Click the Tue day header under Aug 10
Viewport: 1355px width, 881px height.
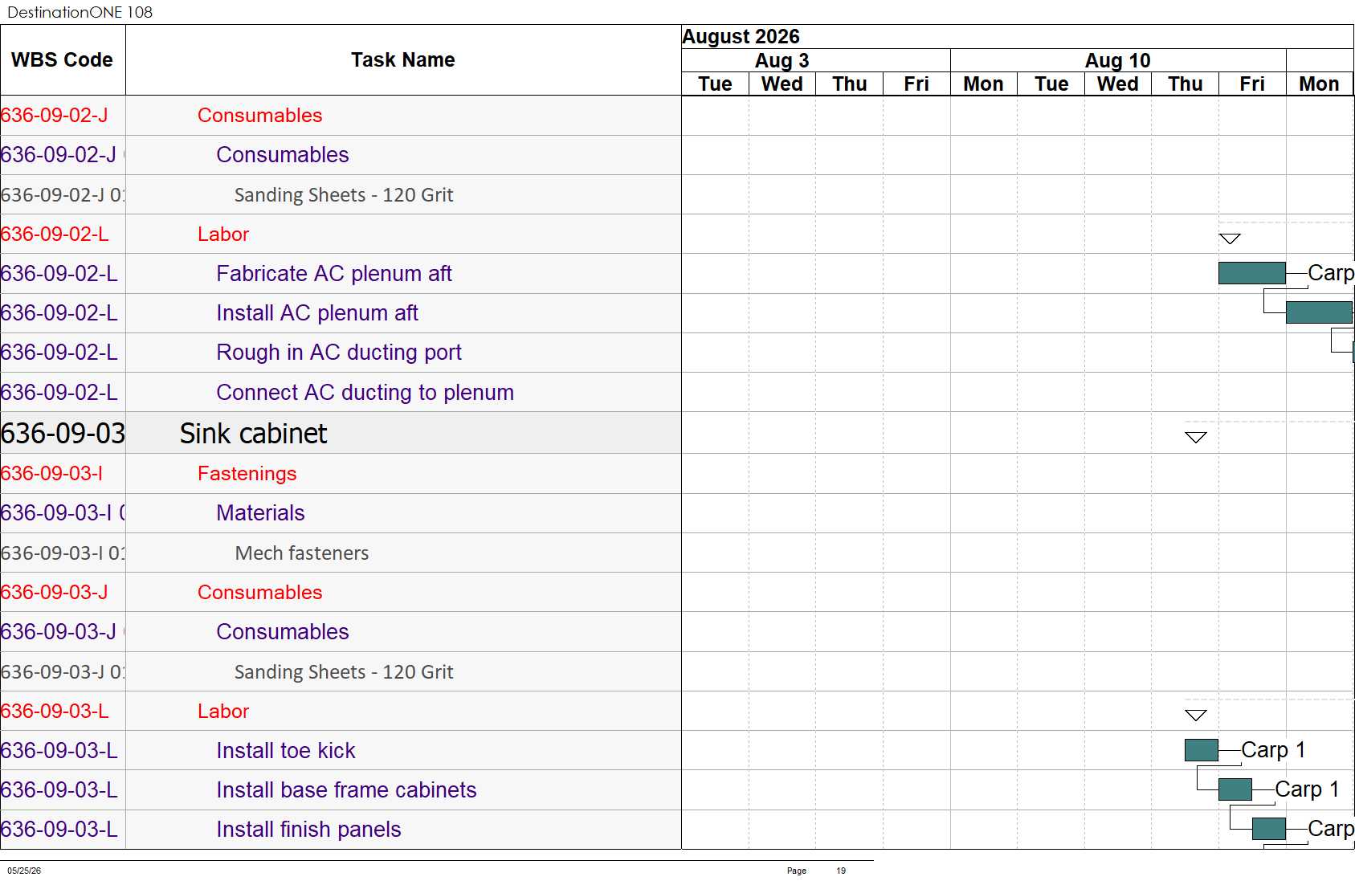[1051, 84]
